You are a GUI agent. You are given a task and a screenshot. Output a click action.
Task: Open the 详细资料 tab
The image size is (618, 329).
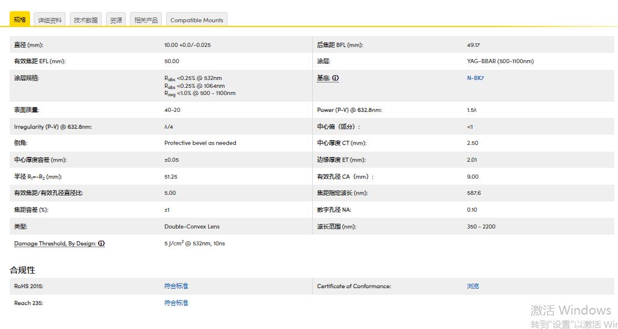coord(50,20)
